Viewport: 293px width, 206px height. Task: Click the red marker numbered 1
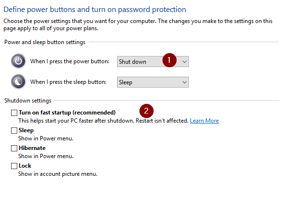169,60
